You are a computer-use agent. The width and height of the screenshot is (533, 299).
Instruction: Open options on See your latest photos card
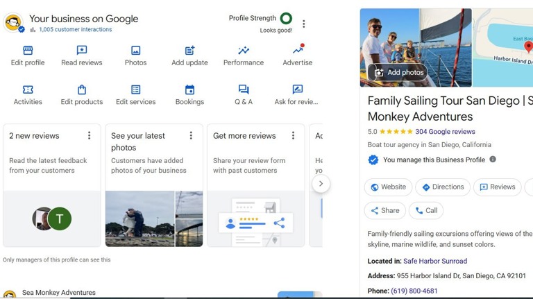191,135
